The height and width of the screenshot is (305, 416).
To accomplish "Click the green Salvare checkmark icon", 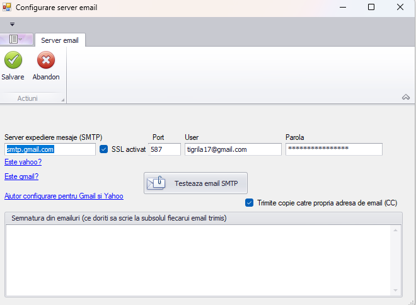I will pos(13,61).
